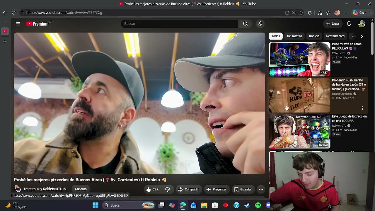Screen dimensions: 375x211
Task: Click the YouTube search magnifier button
Action: pos(245,24)
